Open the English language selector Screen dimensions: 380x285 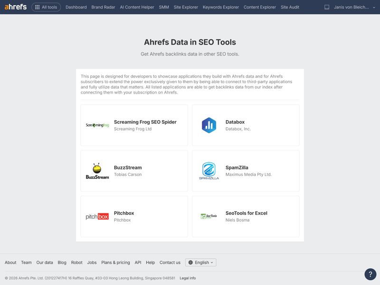click(200, 262)
